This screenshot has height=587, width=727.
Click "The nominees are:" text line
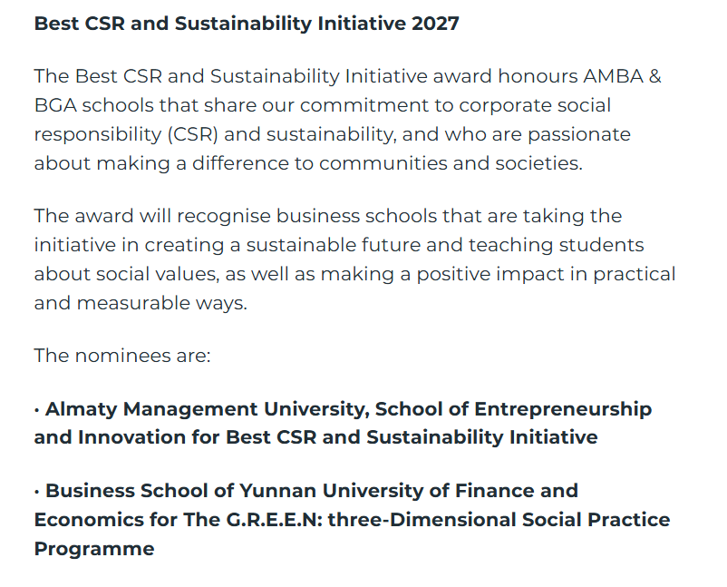tap(122, 356)
